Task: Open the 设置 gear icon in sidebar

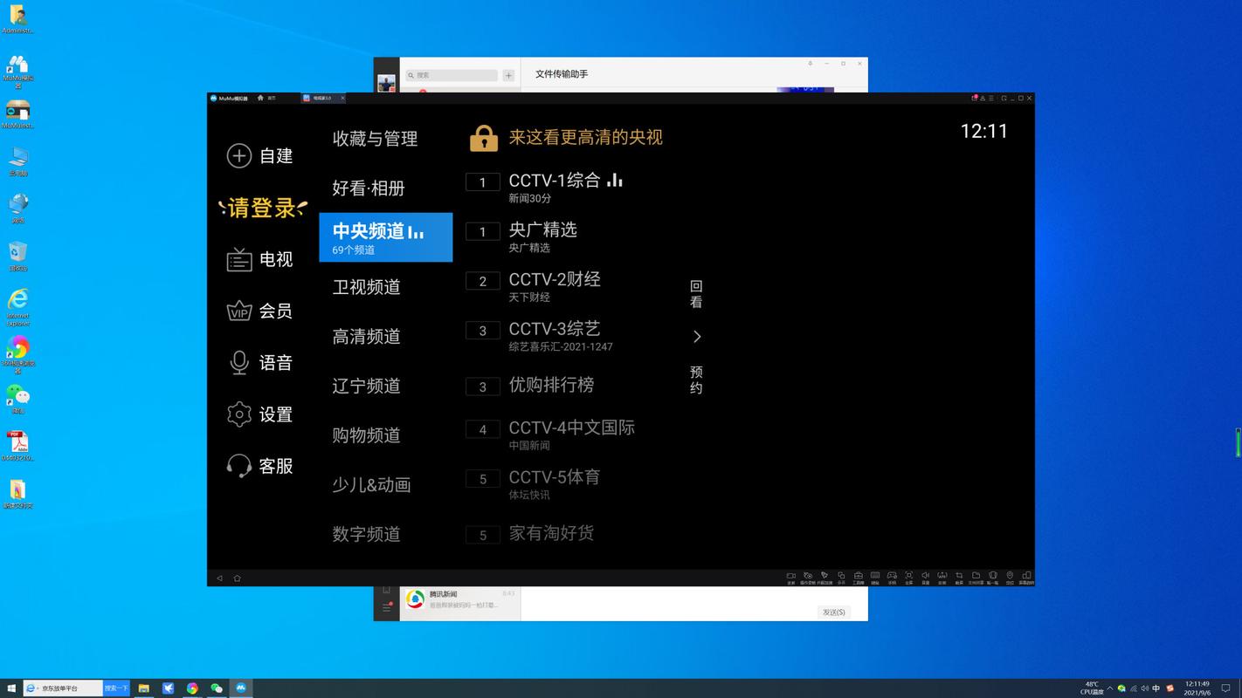Action: tap(239, 414)
